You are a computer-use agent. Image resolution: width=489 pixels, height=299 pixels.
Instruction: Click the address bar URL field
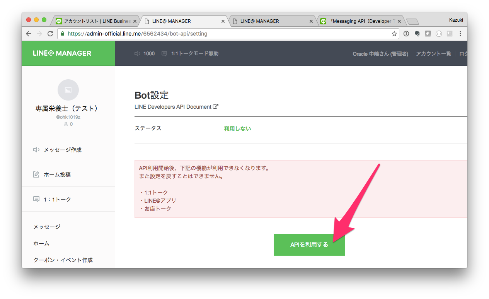(228, 34)
